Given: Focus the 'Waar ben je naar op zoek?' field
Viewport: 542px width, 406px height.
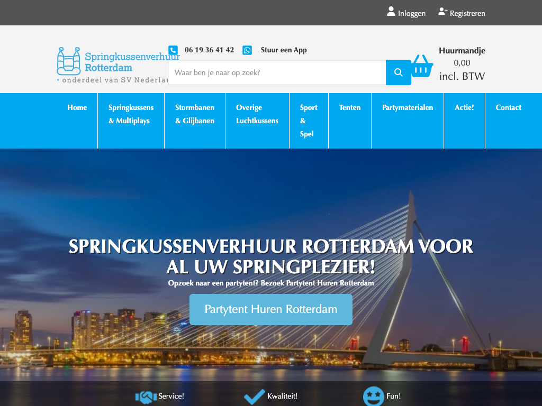Looking at the screenshot, I should click(x=277, y=72).
